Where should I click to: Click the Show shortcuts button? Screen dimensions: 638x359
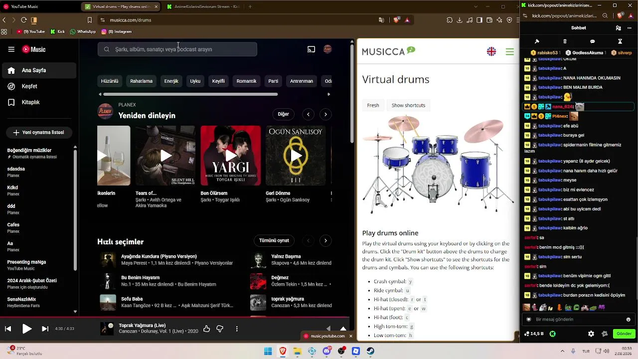click(408, 105)
